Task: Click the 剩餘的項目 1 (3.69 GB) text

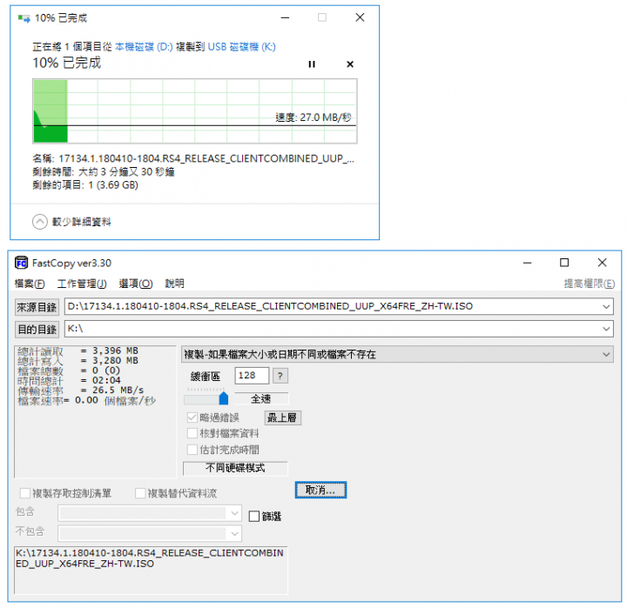Action: 85,185
